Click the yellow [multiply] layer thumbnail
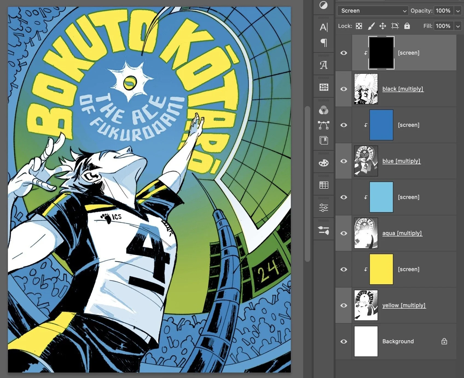 click(x=366, y=305)
